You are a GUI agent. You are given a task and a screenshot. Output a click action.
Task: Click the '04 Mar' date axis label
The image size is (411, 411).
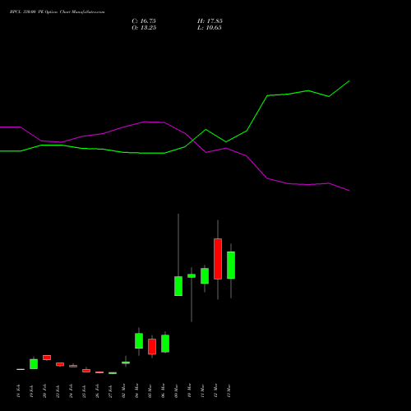click(137, 390)
